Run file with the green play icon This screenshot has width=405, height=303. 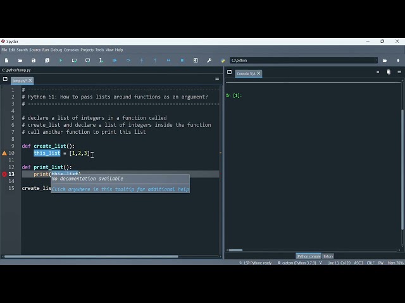click(61, 61)
